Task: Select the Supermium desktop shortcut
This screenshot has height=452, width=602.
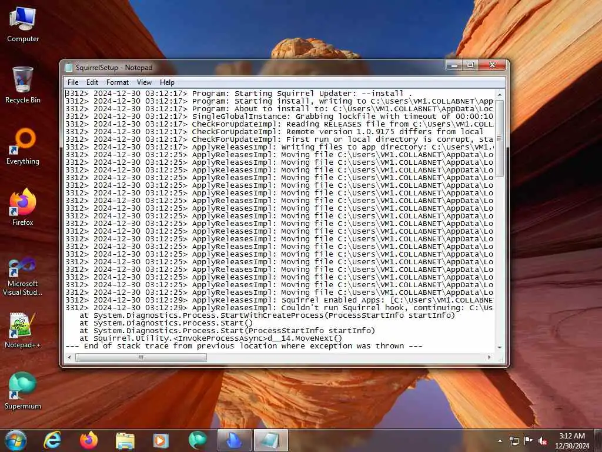Action: [x=23, y=391]
